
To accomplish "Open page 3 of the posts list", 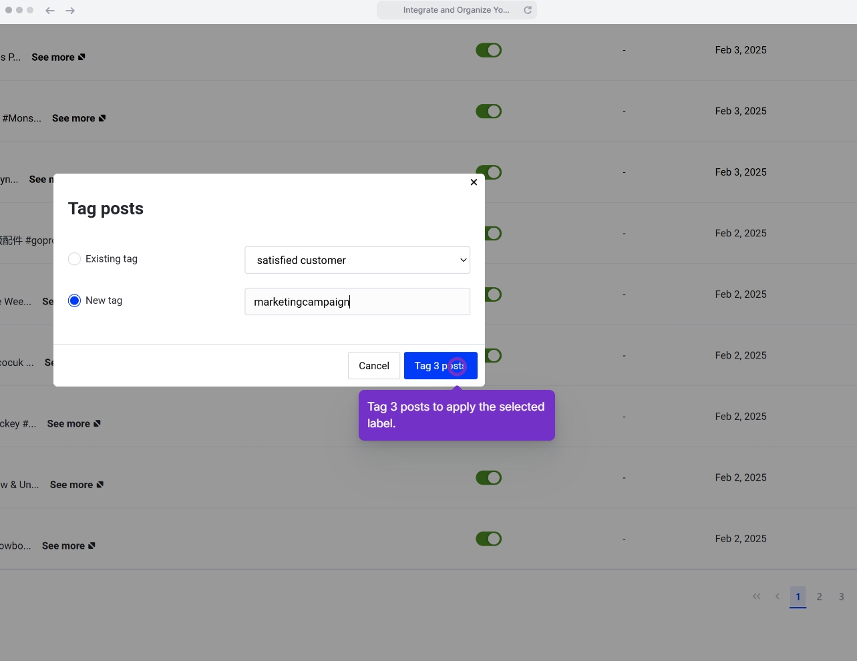I will point(841,596).
